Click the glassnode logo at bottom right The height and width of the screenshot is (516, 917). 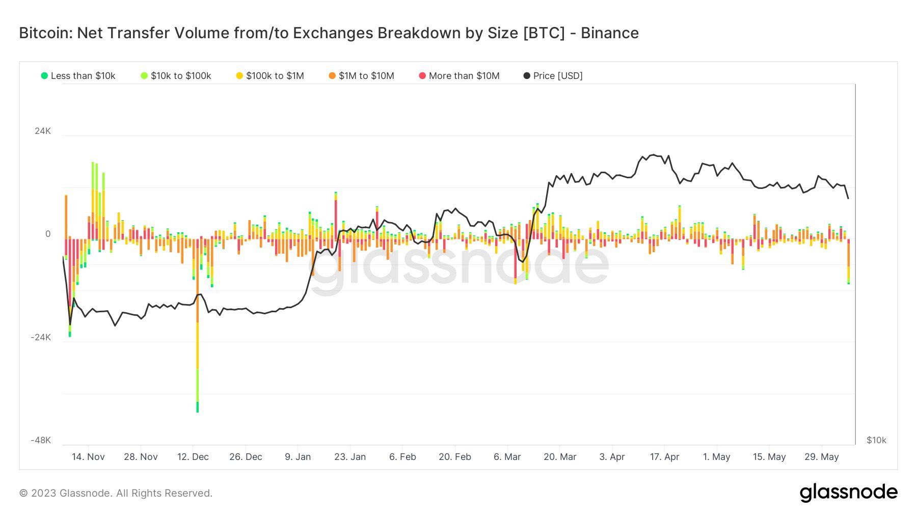(x=848, y=493)
